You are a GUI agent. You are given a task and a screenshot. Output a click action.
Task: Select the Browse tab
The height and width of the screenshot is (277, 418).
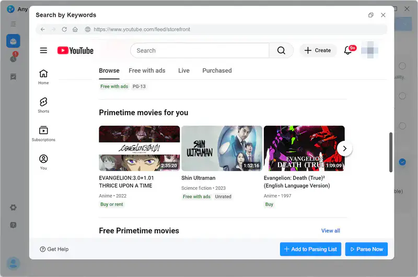(x=109, y=70)
